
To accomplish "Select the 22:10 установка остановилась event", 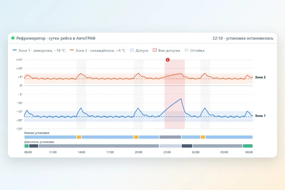I will click(x=243, y=38).
